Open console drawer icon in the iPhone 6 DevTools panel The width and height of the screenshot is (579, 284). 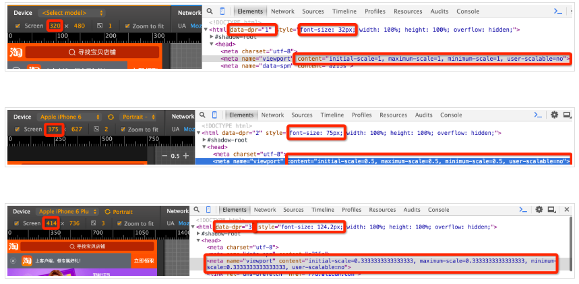pos(538,115)
